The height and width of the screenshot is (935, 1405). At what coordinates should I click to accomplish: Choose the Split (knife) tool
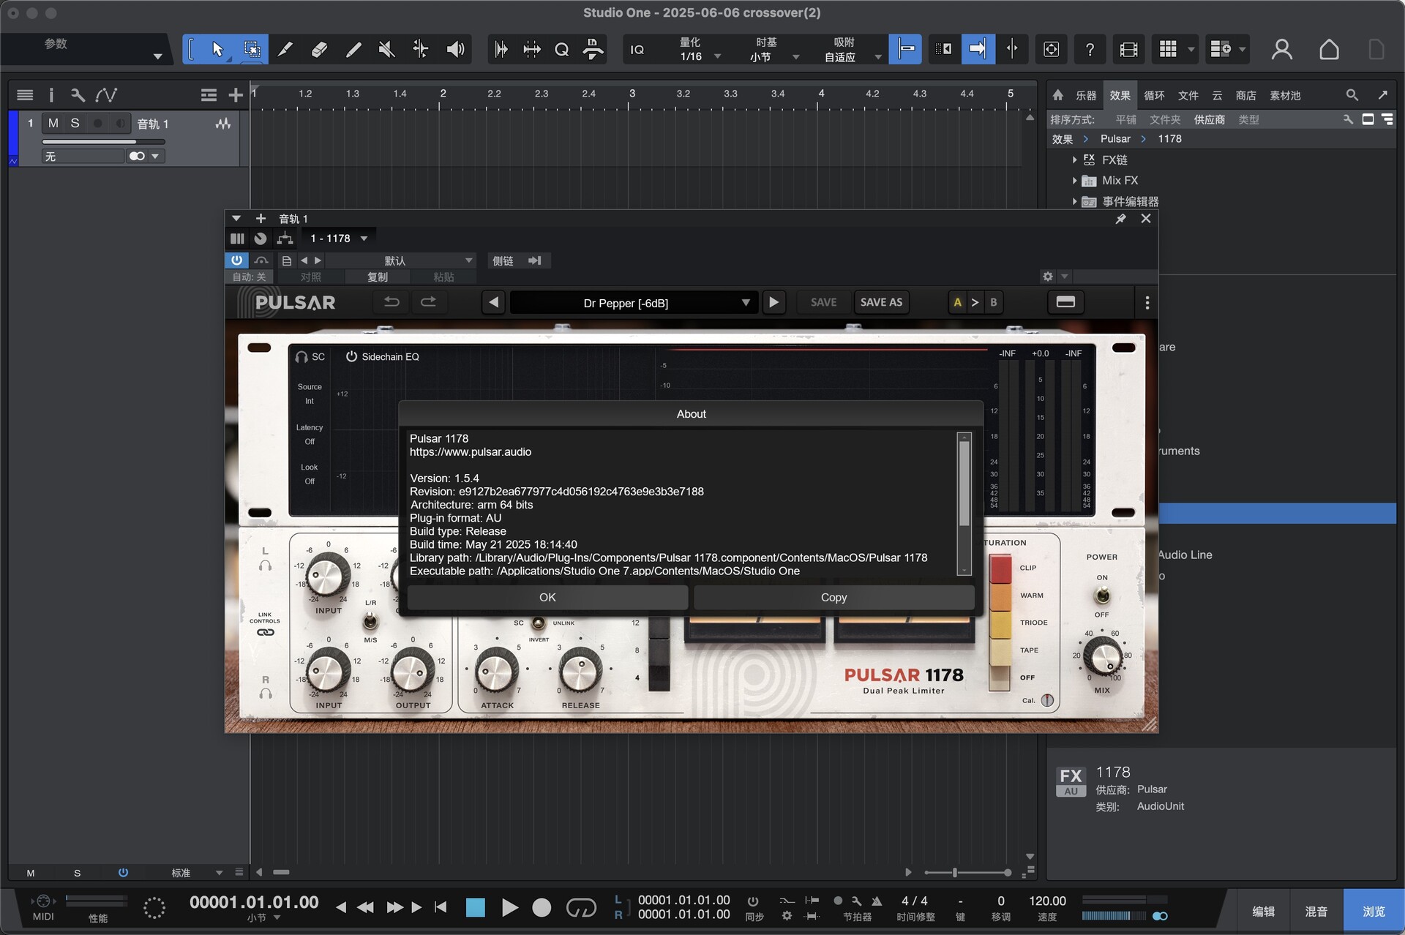pyautogui.click(x=285, y=49)
